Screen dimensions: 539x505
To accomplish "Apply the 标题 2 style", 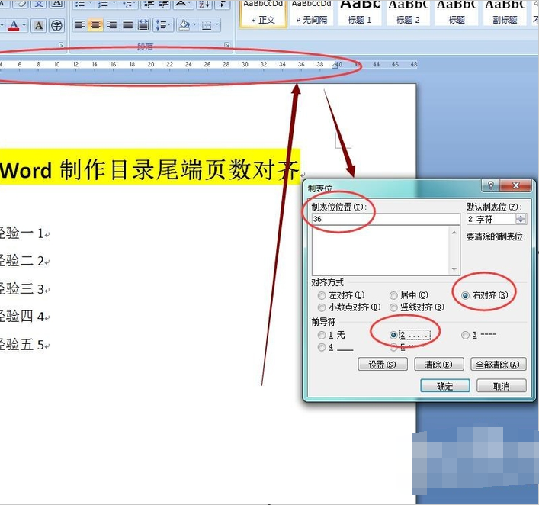I will (x=408, y=13).
